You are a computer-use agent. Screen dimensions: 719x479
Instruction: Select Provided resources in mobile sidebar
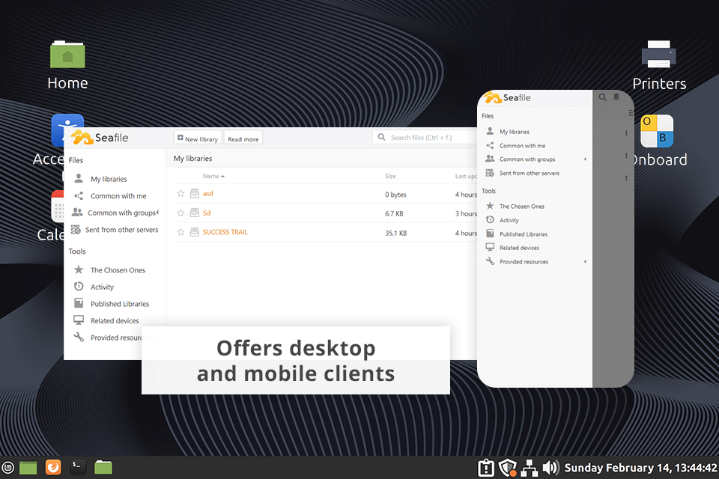point(524,262)
